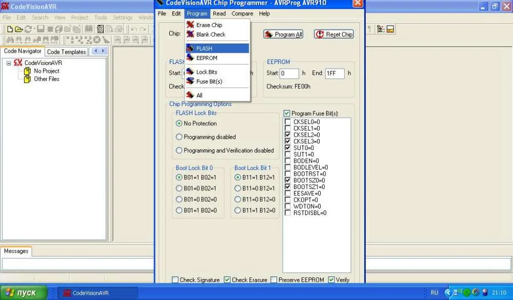
Task: Click the tray icon beside the clock
Action: point(485,292)
